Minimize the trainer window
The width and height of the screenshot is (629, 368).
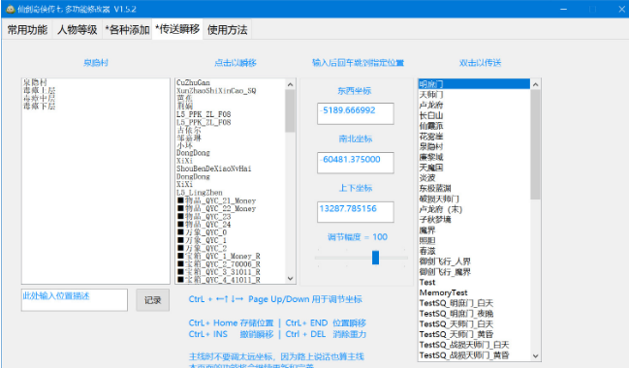coord(564,9)
